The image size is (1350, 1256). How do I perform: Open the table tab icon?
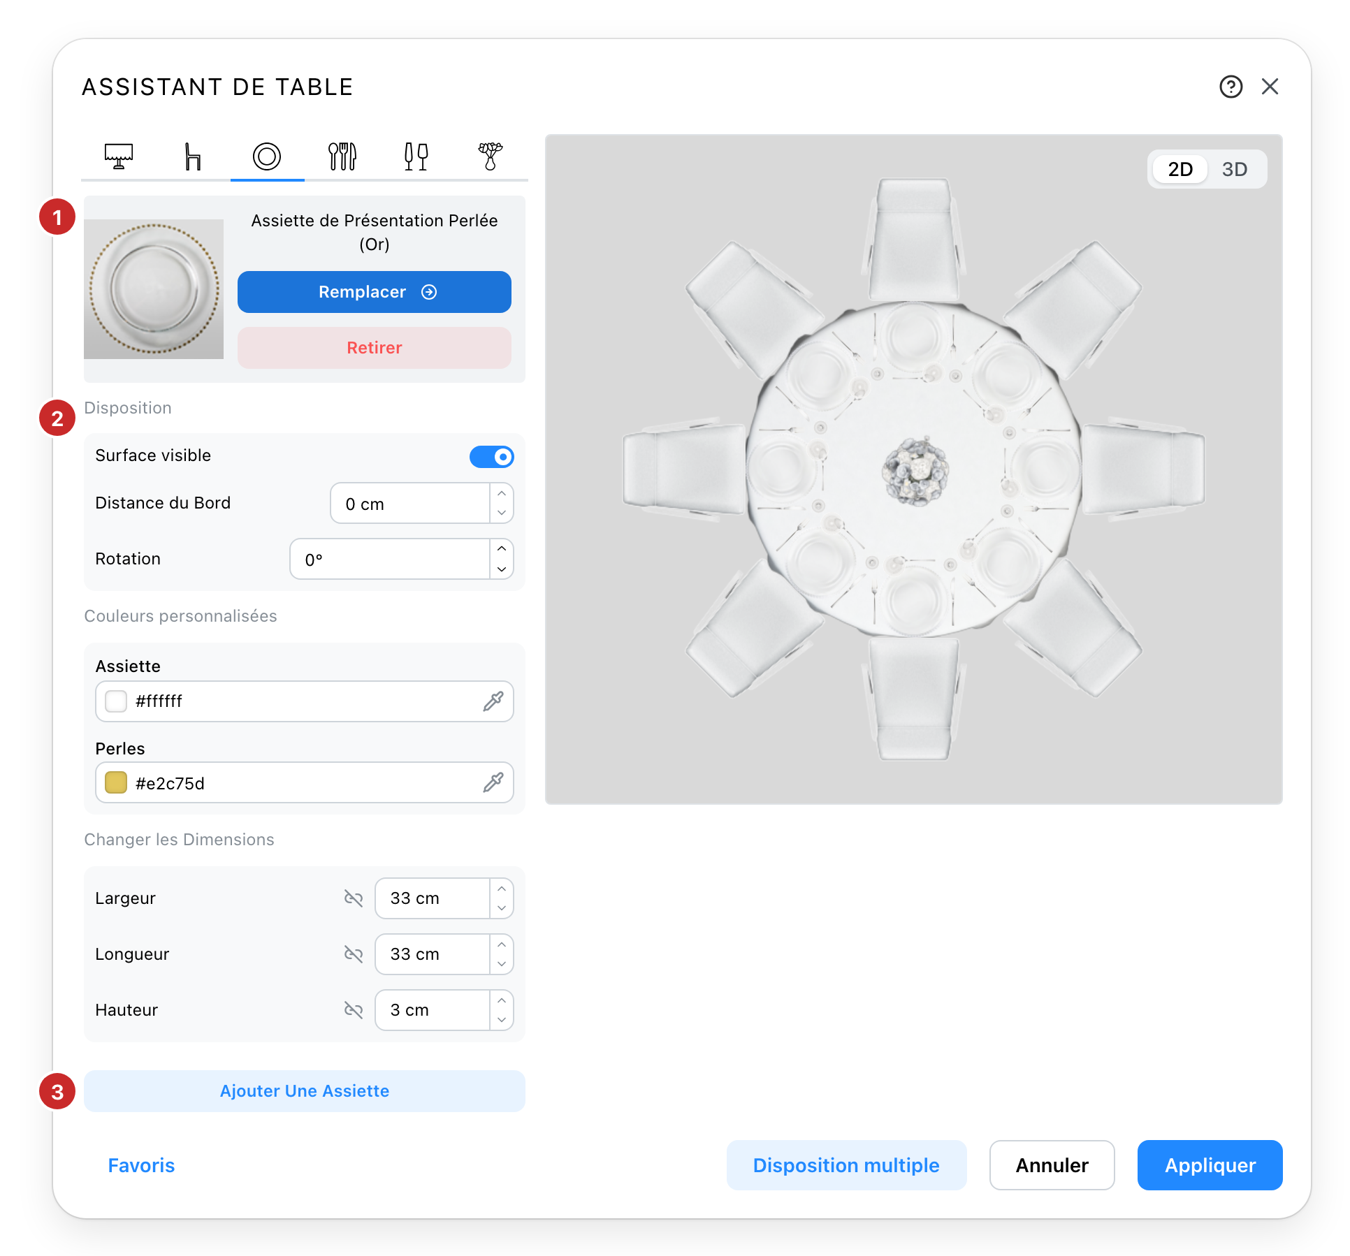click(x=119, y=156)
